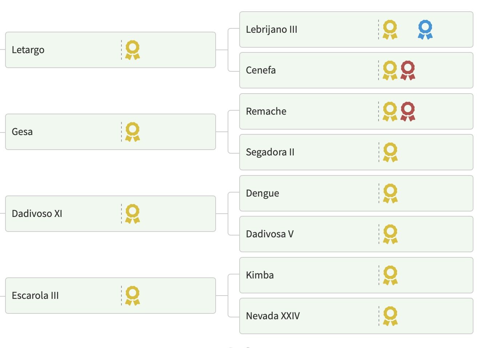Click the gold ribbon on Gesa
Image resolution: width=496 pixels, height=348 pixels.
[x=132, y=132]
